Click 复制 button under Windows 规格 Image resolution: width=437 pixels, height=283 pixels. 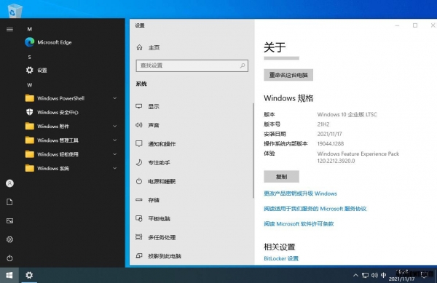click(281, 177)
